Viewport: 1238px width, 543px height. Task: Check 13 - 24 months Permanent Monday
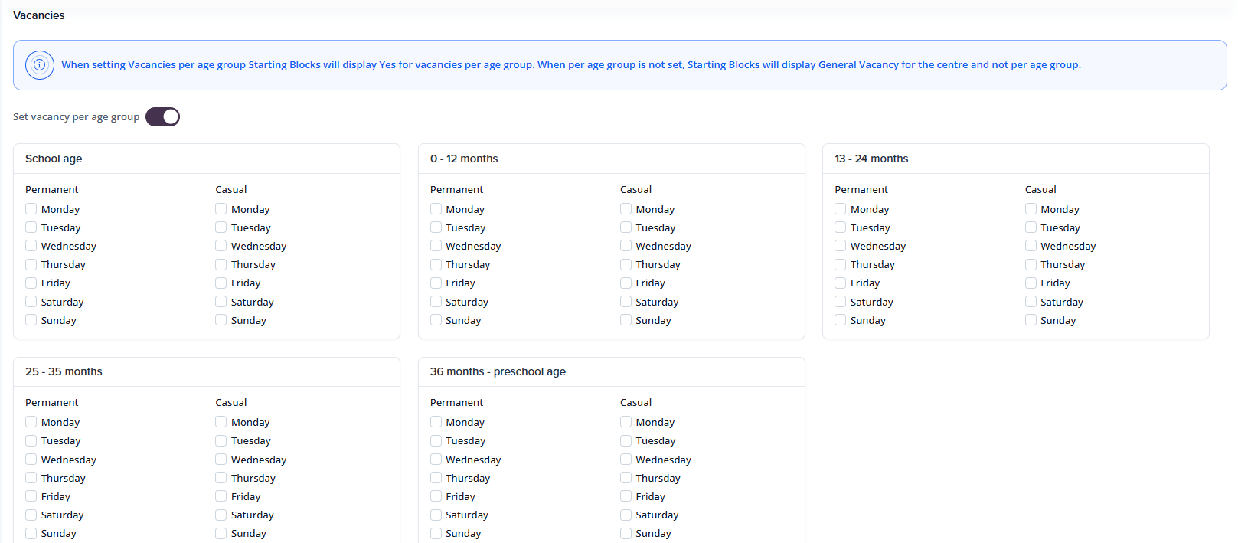pos(841,209)
